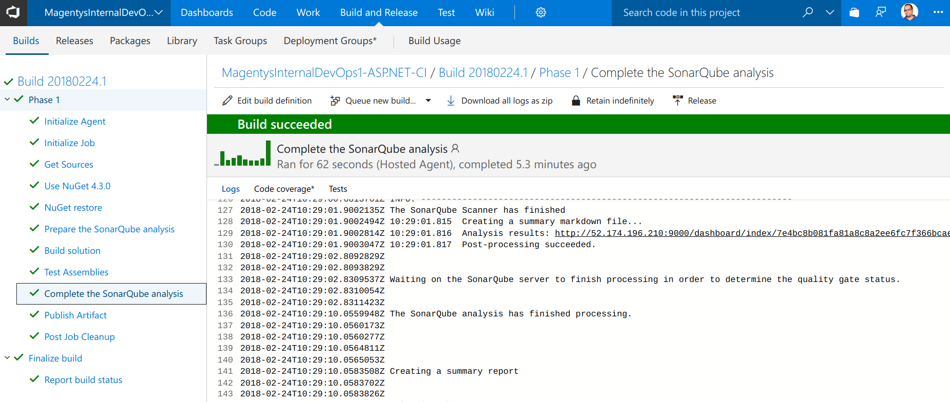Select the Publish Artifact step
The width and height of the screenshot is (950, 402).
click(x=75, y=315)
